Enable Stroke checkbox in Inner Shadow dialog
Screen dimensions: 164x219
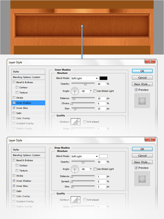point(14,97)
